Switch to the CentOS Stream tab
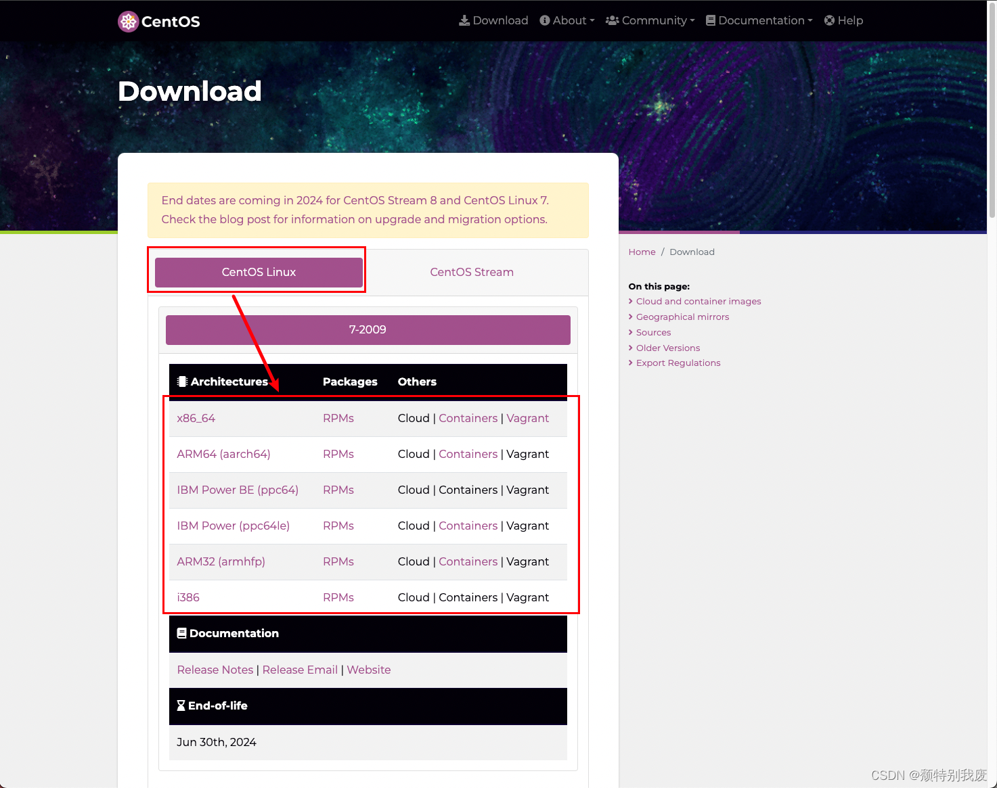Screen dimensions: 997x788 coord(472,272)
